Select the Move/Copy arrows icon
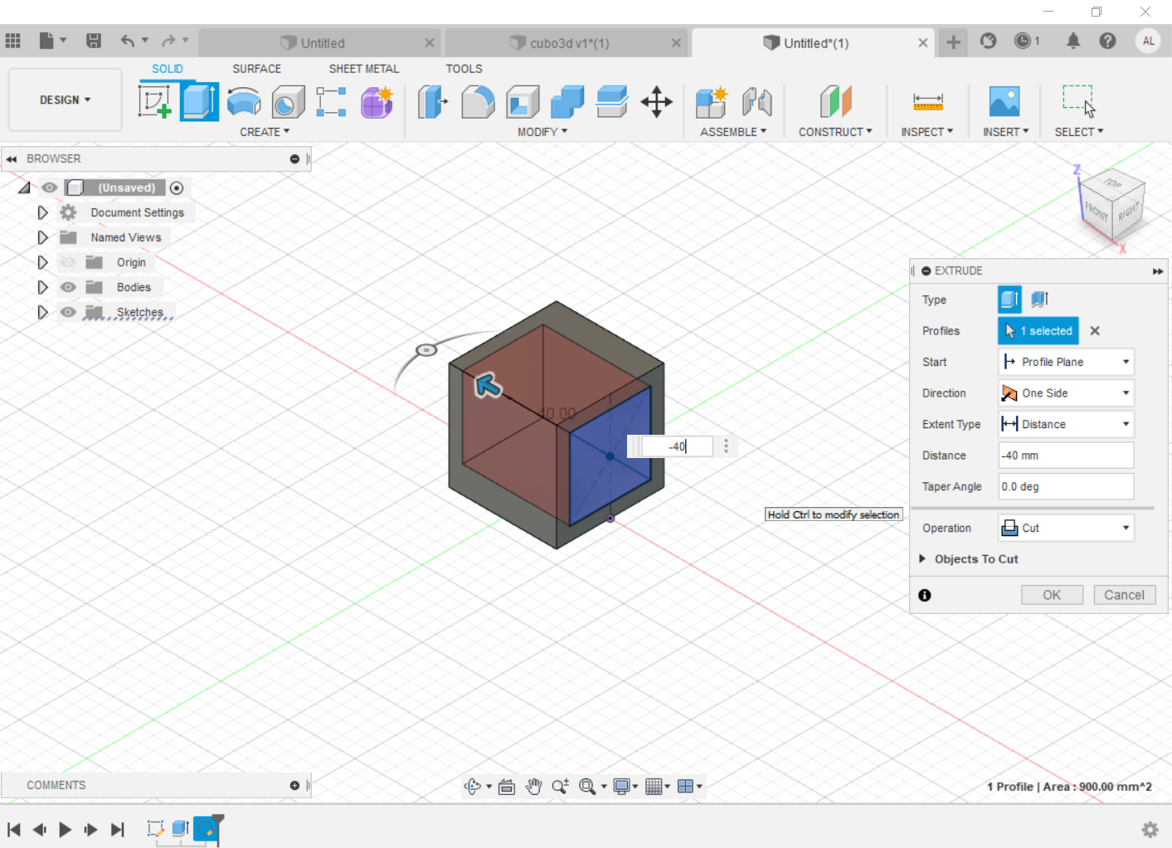The height and width of the screenshot is (848, 1172). pos(656,102)
